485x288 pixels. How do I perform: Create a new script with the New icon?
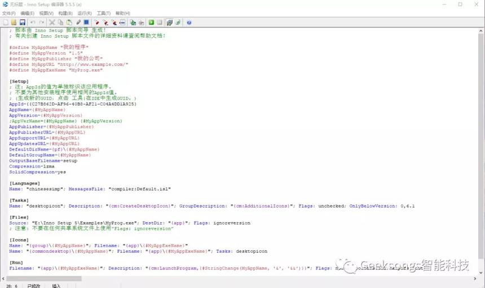click(x=6, y=22)
